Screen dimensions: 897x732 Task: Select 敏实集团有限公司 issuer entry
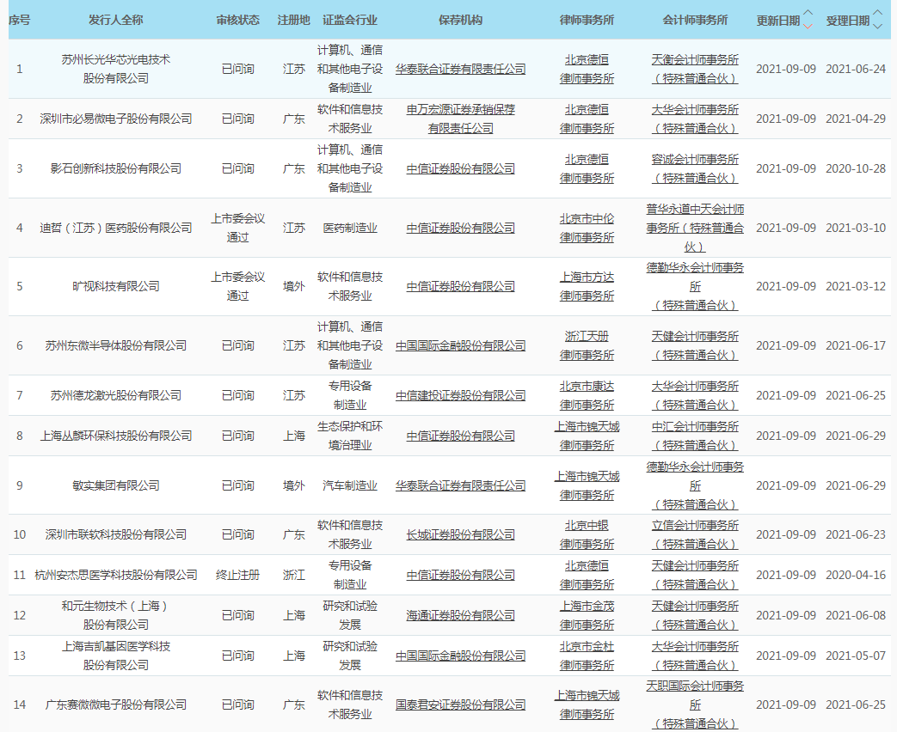[116, 485]
